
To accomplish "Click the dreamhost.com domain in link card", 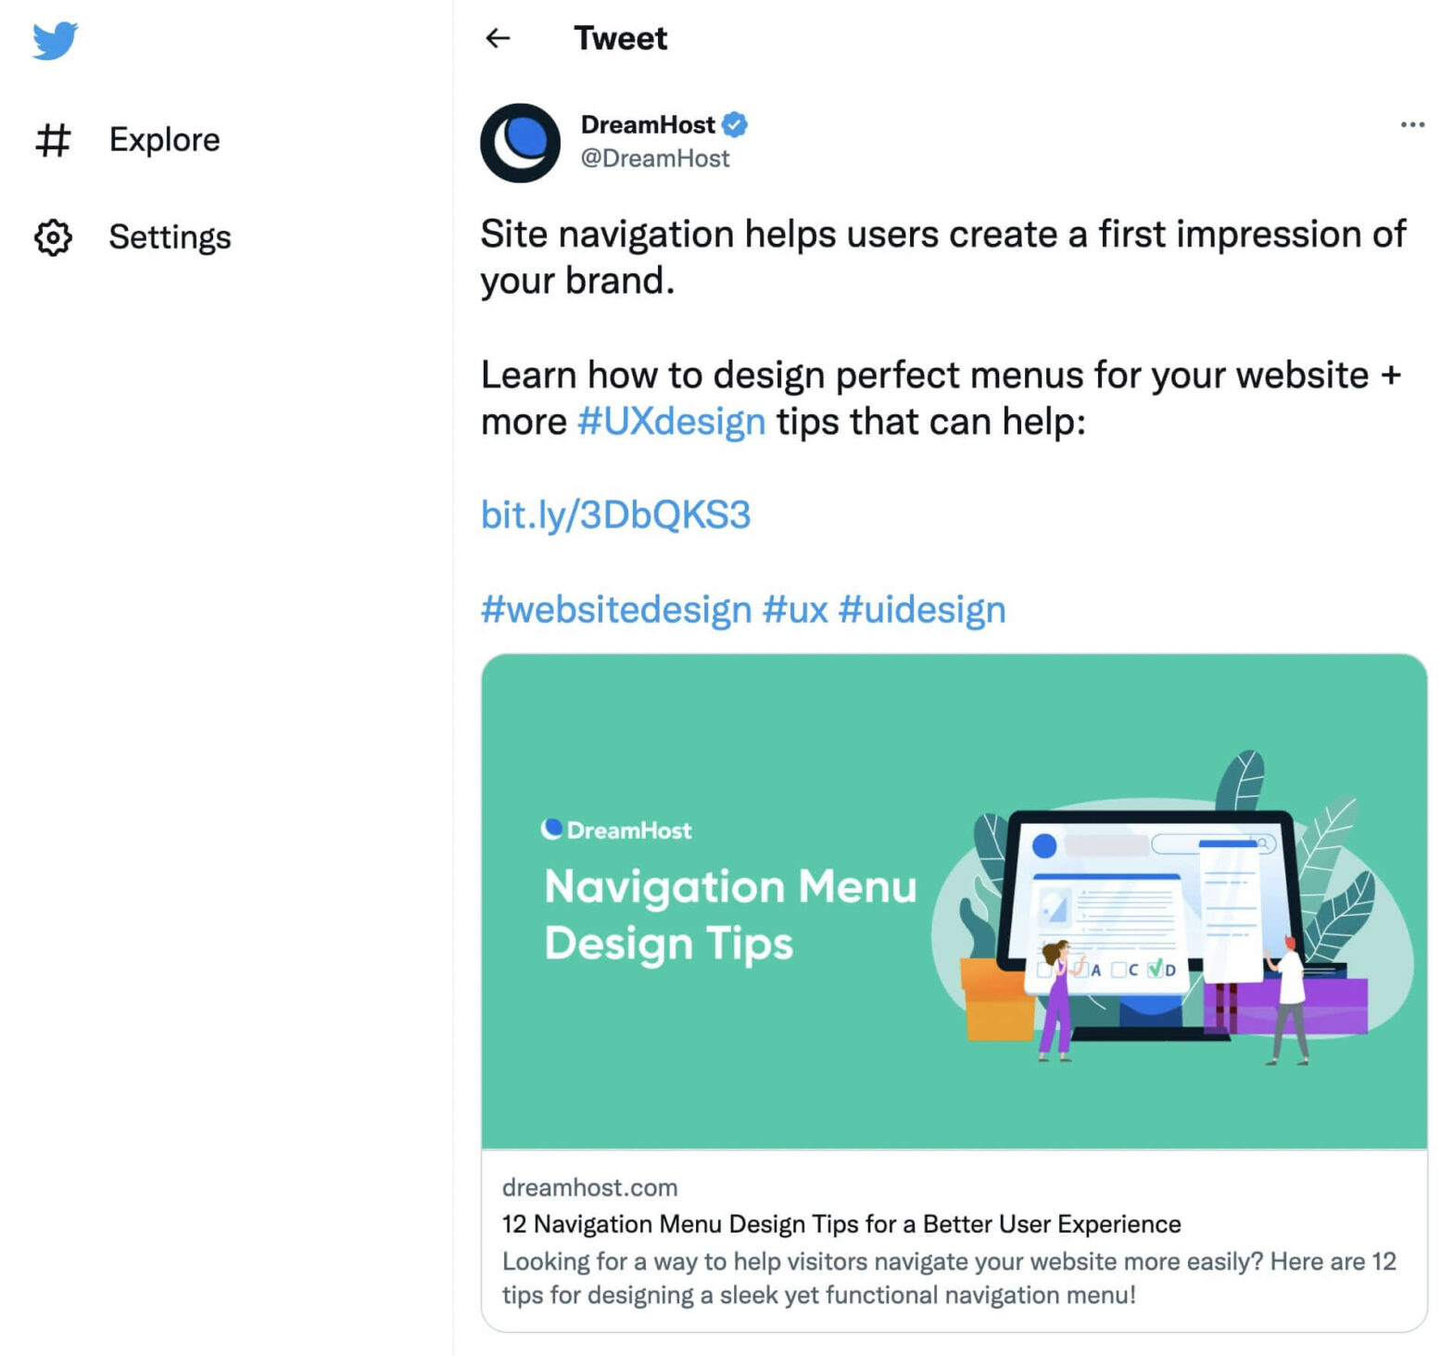I will click(x=589, y=1187).
